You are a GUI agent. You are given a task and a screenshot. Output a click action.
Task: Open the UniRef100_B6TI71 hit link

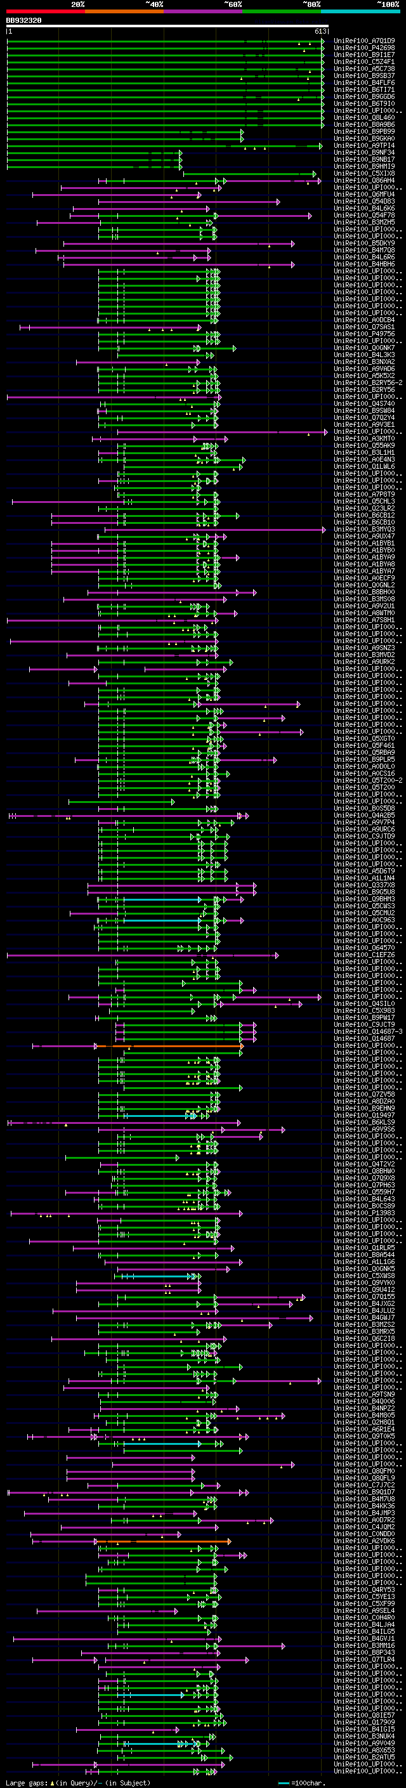[364, 89]
